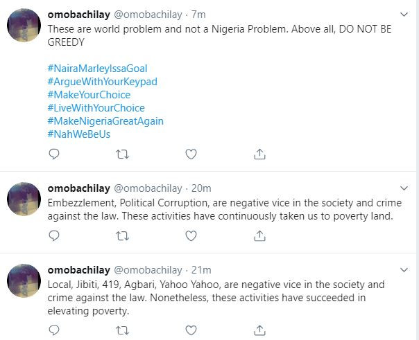Like the tweet posted 20m ago

click(x=191, y=236)
